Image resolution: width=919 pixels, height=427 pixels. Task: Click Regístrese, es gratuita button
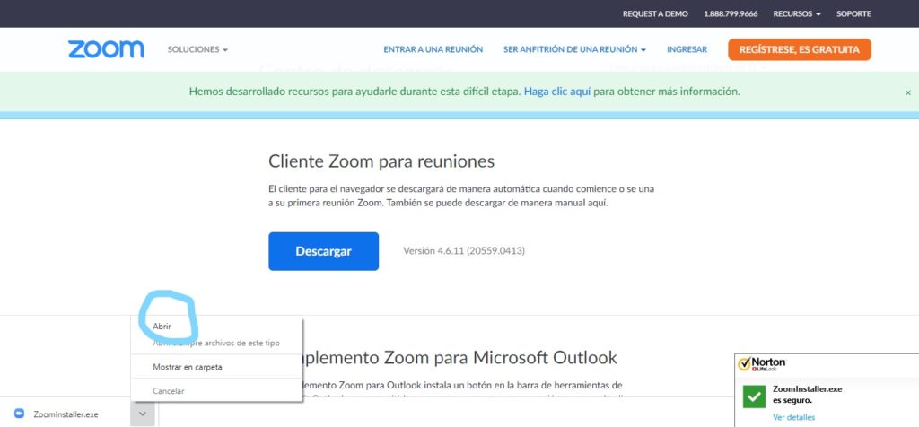tap(800, 50)
